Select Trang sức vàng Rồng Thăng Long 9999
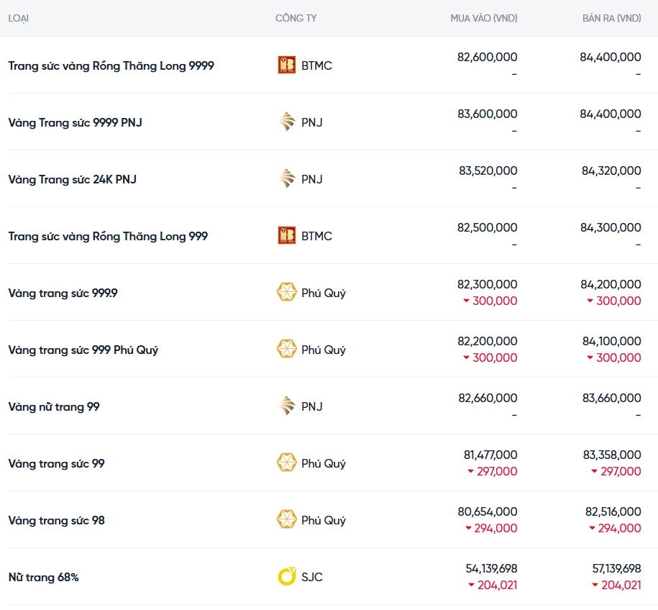This screenshot has width=658, height=610. click(111, 66)
